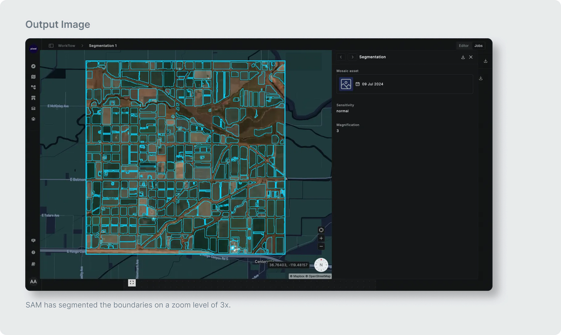Click the pixel logo in the sidebar
The height and width of the screenshot is (335, 561).
33,49
